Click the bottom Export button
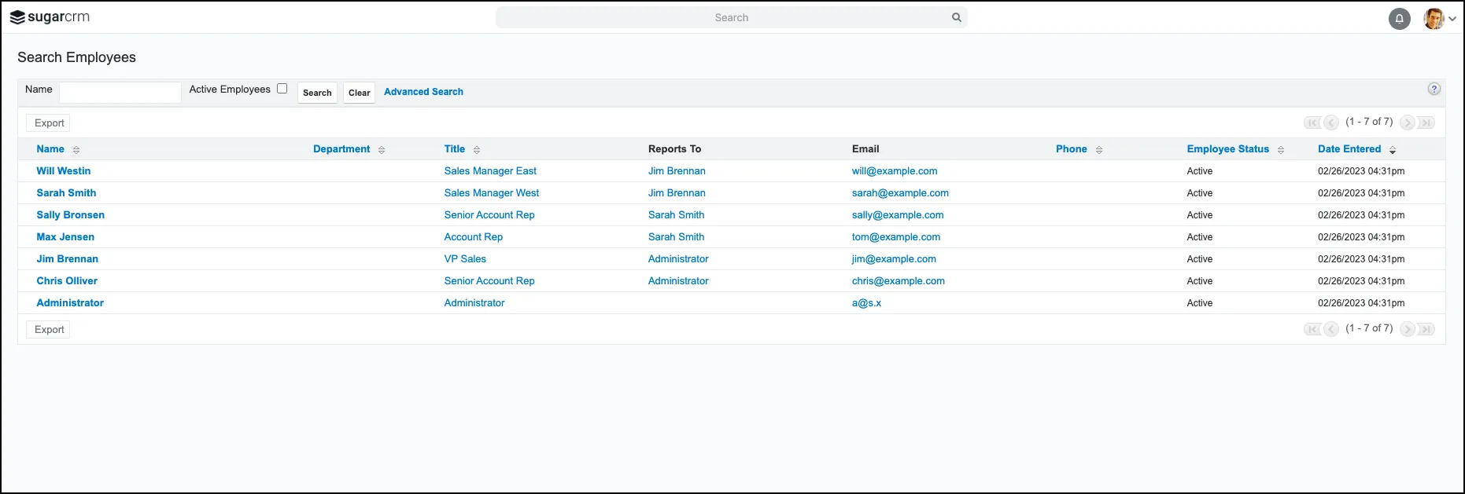Viewport: 1465px width, 494px height. point(49,330)
